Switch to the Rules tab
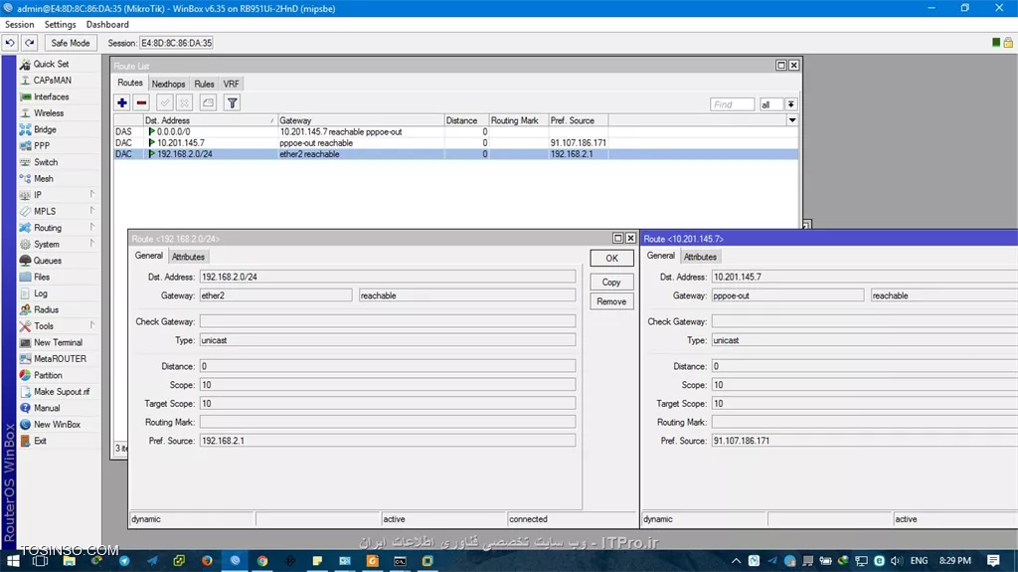The height and width of the screenshot is (572, 1018). point(204,84)
